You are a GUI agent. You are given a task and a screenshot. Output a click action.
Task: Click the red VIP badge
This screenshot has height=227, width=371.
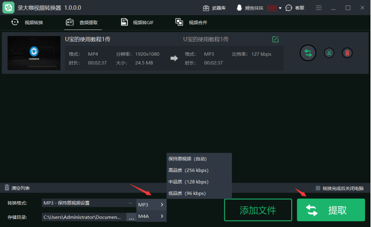coord(271,8)
